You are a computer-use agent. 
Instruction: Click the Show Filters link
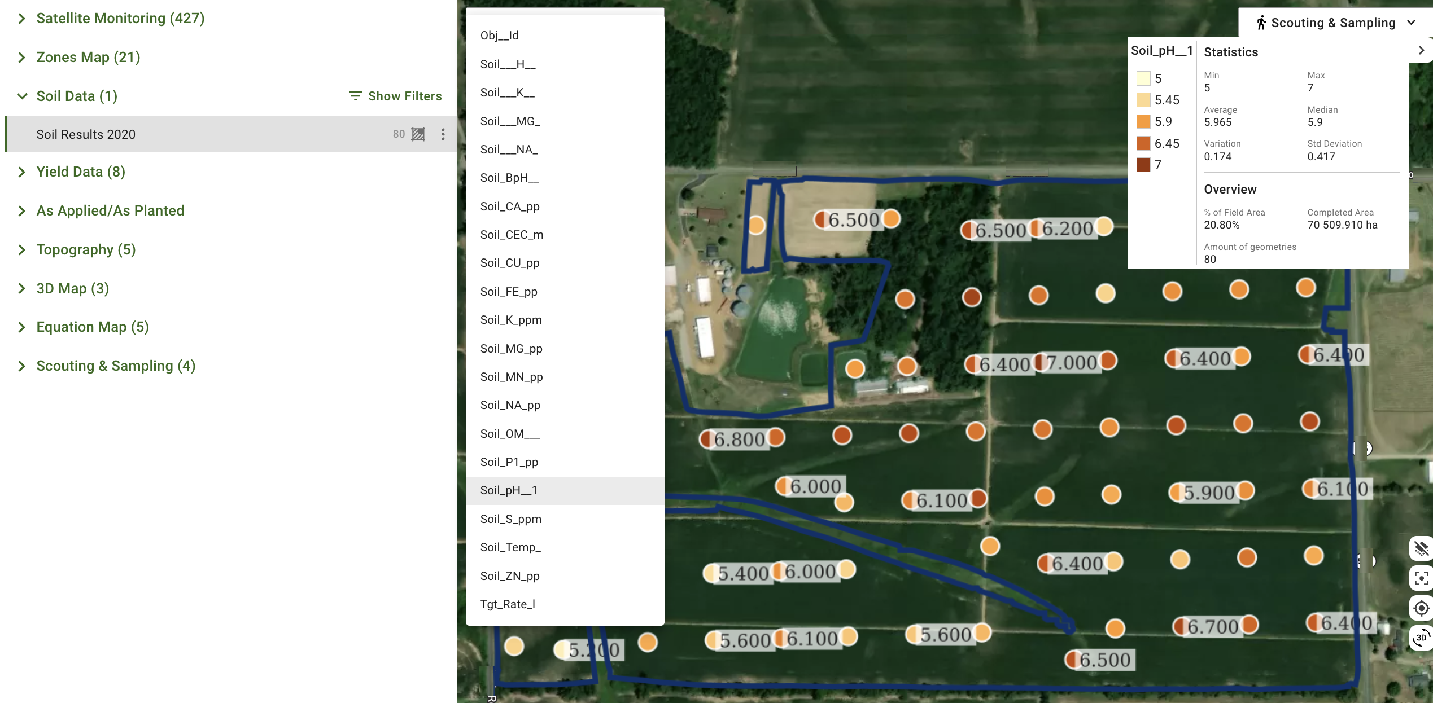[404, 96]
